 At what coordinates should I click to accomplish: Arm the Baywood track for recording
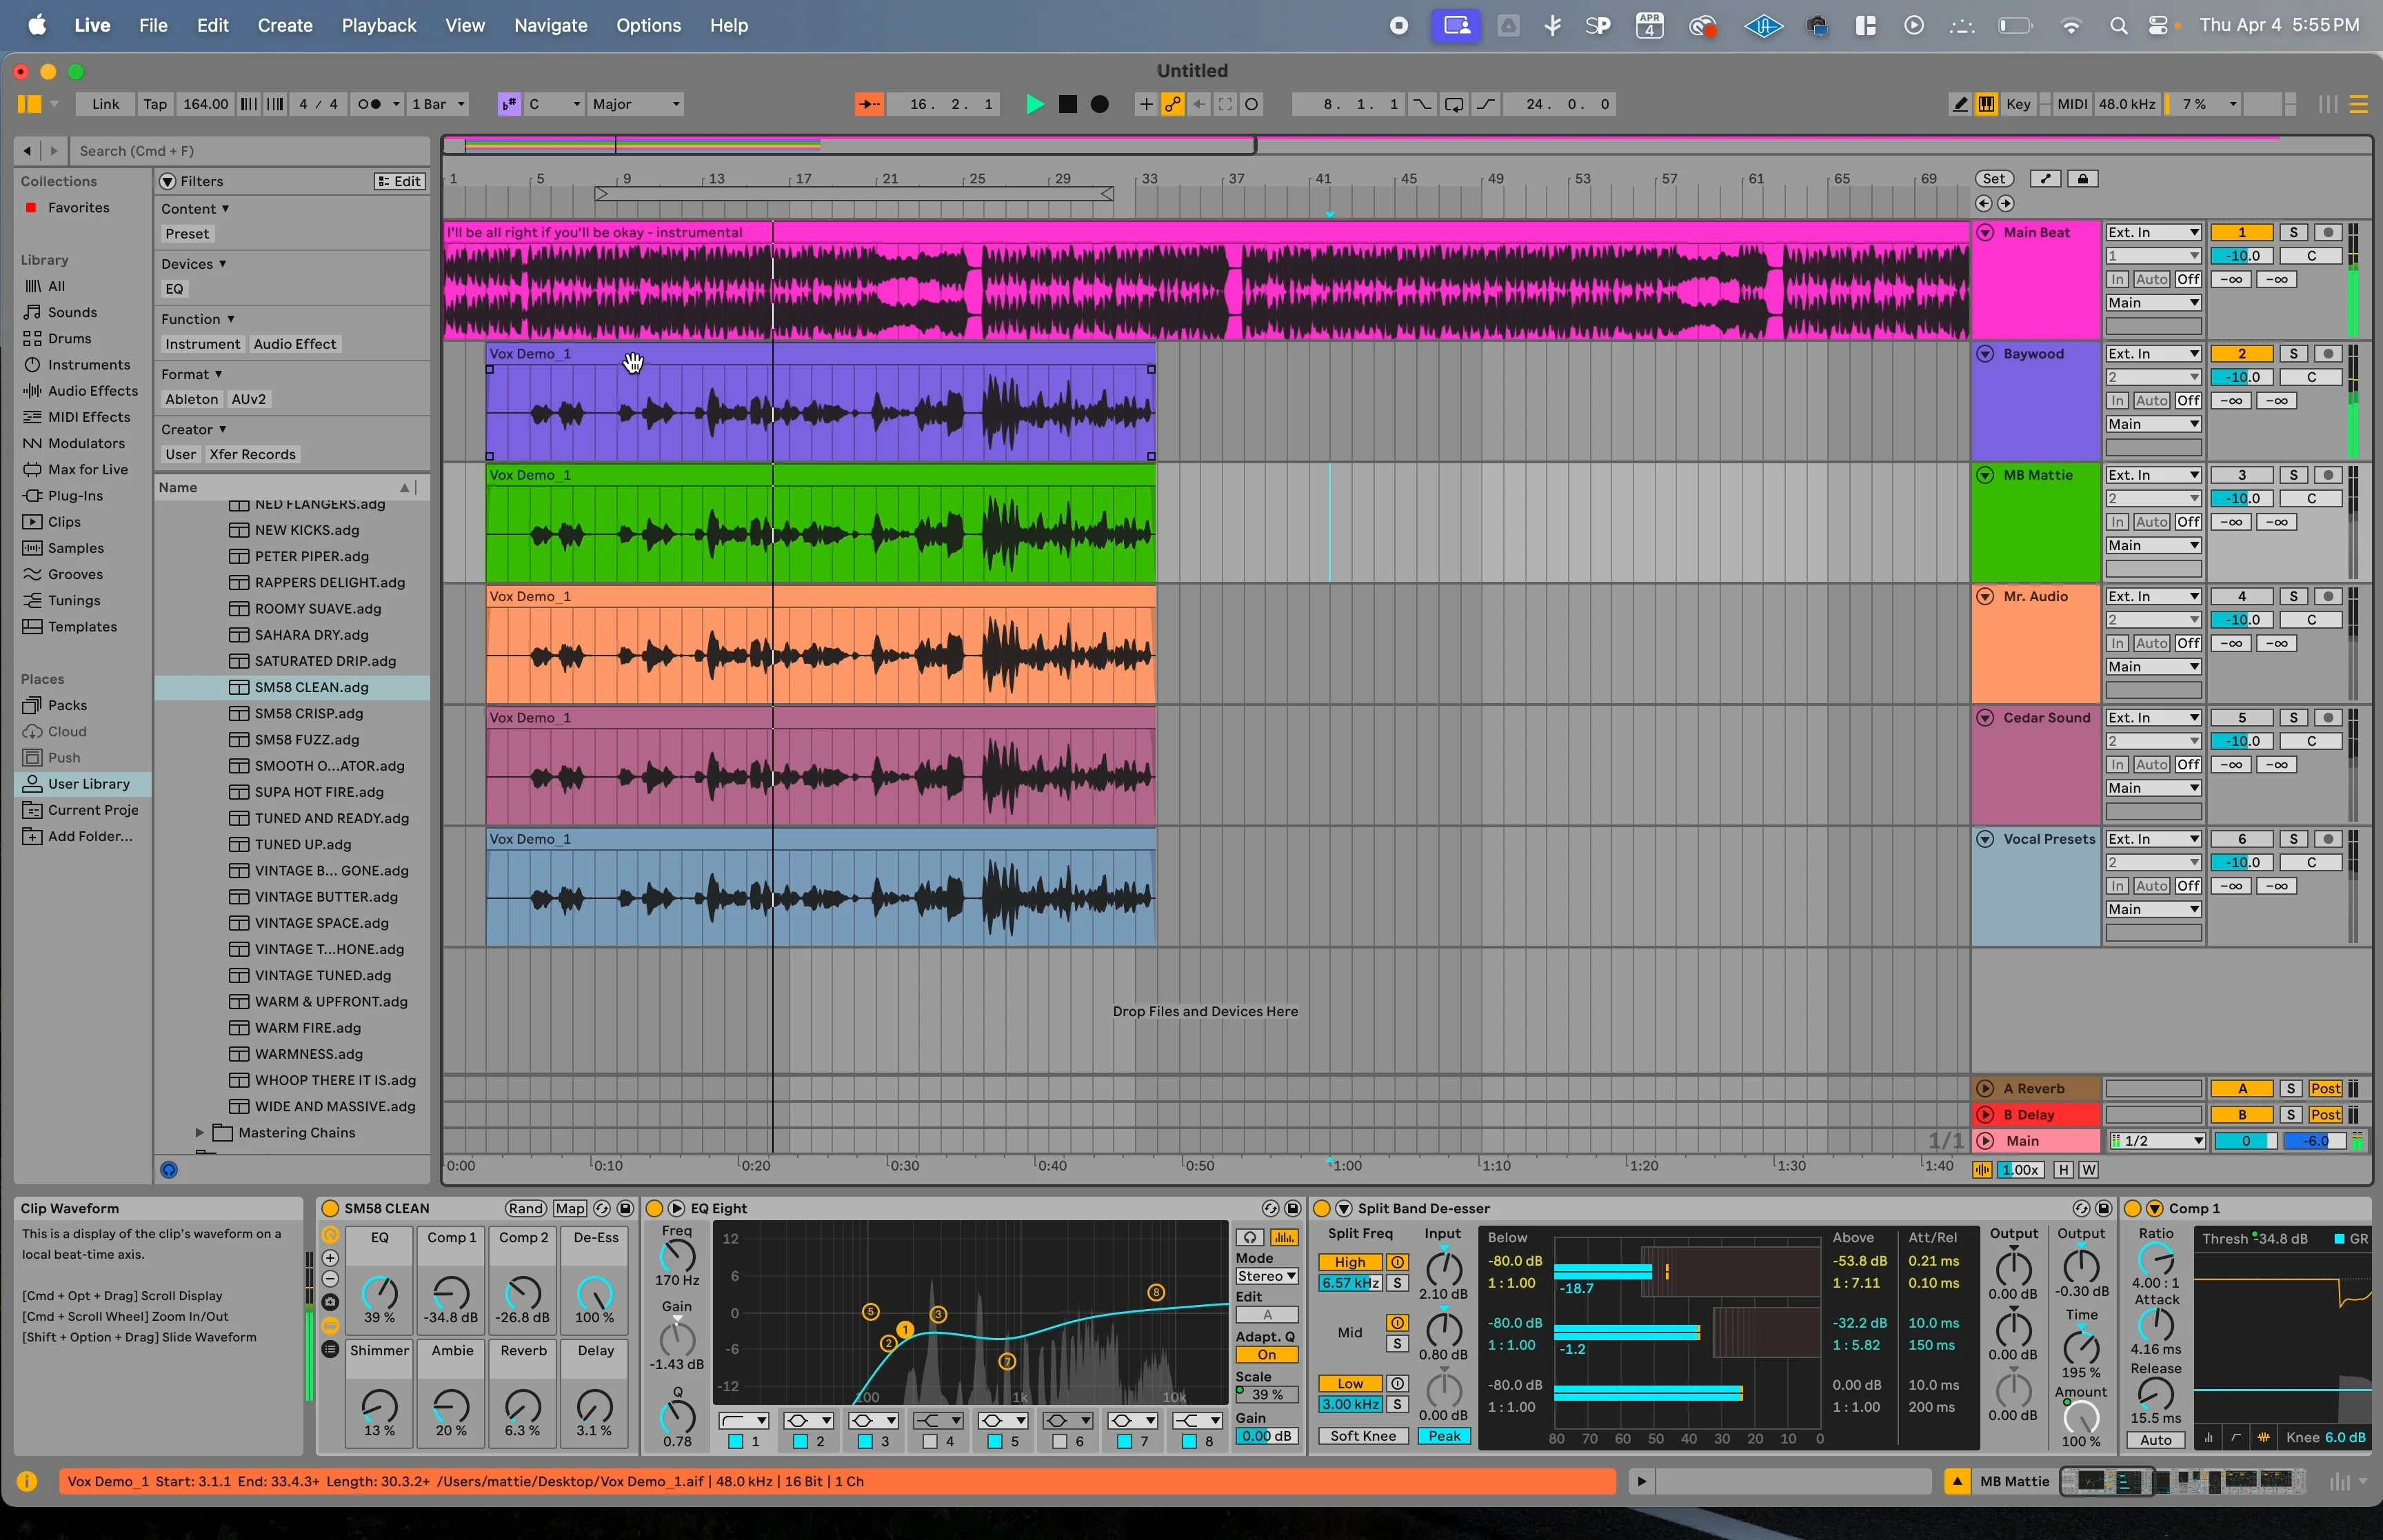pyautogui.click(x=2328, y=354)
